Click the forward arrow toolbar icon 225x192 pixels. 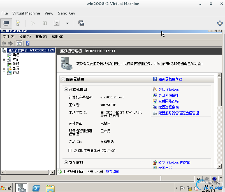pos(10,43)
